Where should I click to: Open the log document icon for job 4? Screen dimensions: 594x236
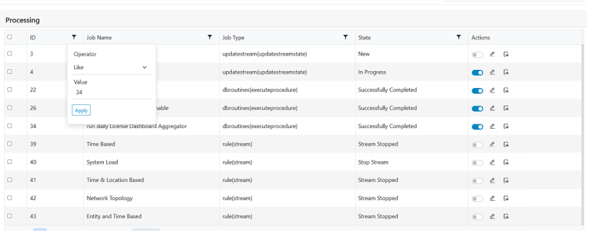tap(506, 72)
